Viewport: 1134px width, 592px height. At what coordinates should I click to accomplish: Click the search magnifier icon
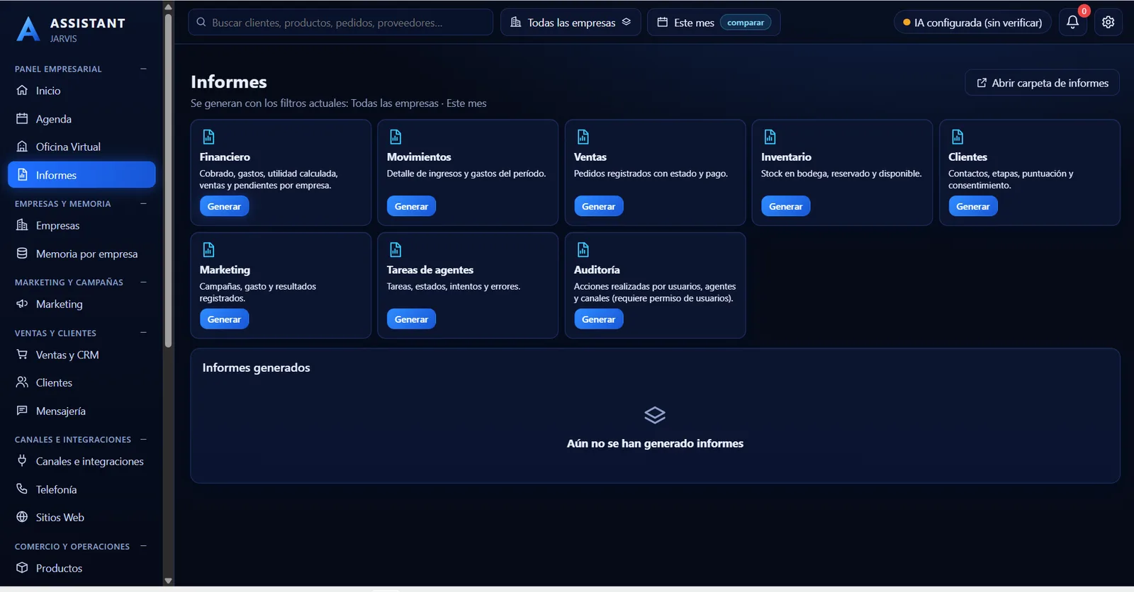[x=201, y=22]
